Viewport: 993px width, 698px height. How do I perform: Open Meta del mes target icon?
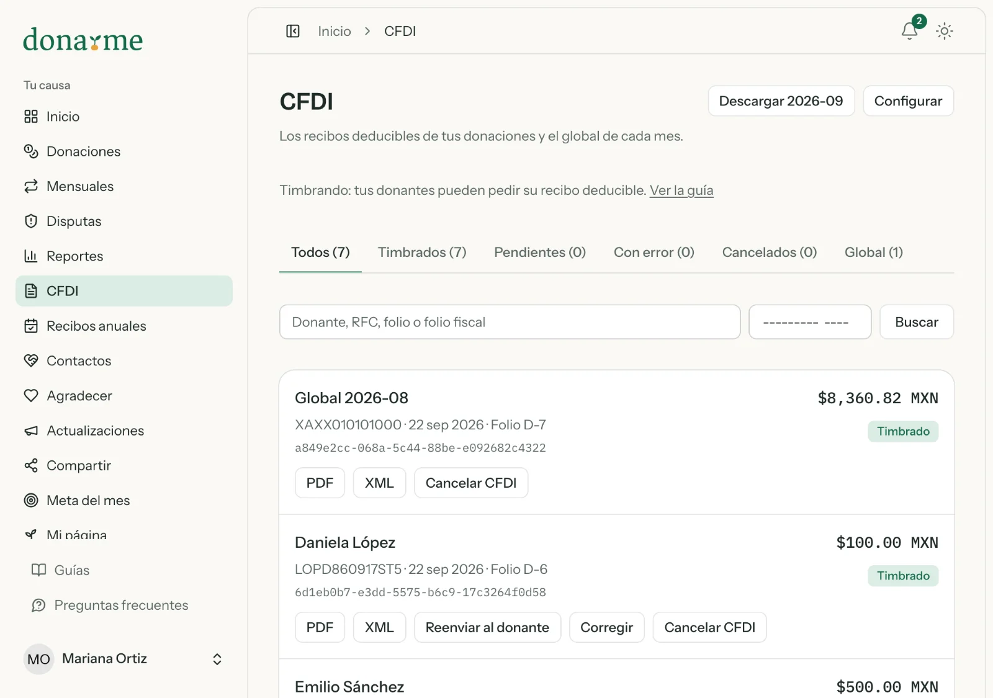coord(31,500)
